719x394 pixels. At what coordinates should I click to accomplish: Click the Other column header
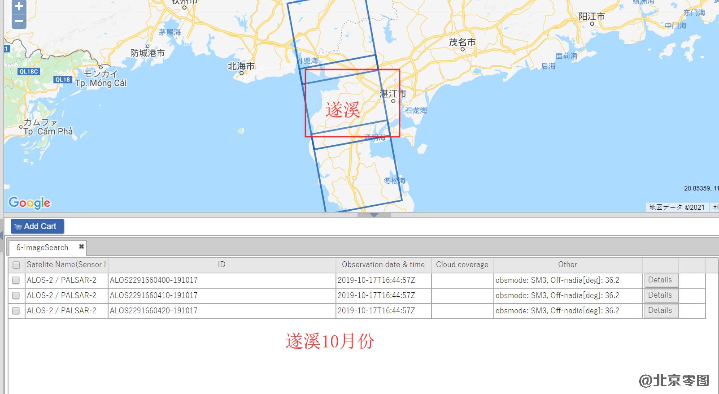click(567, 265)
